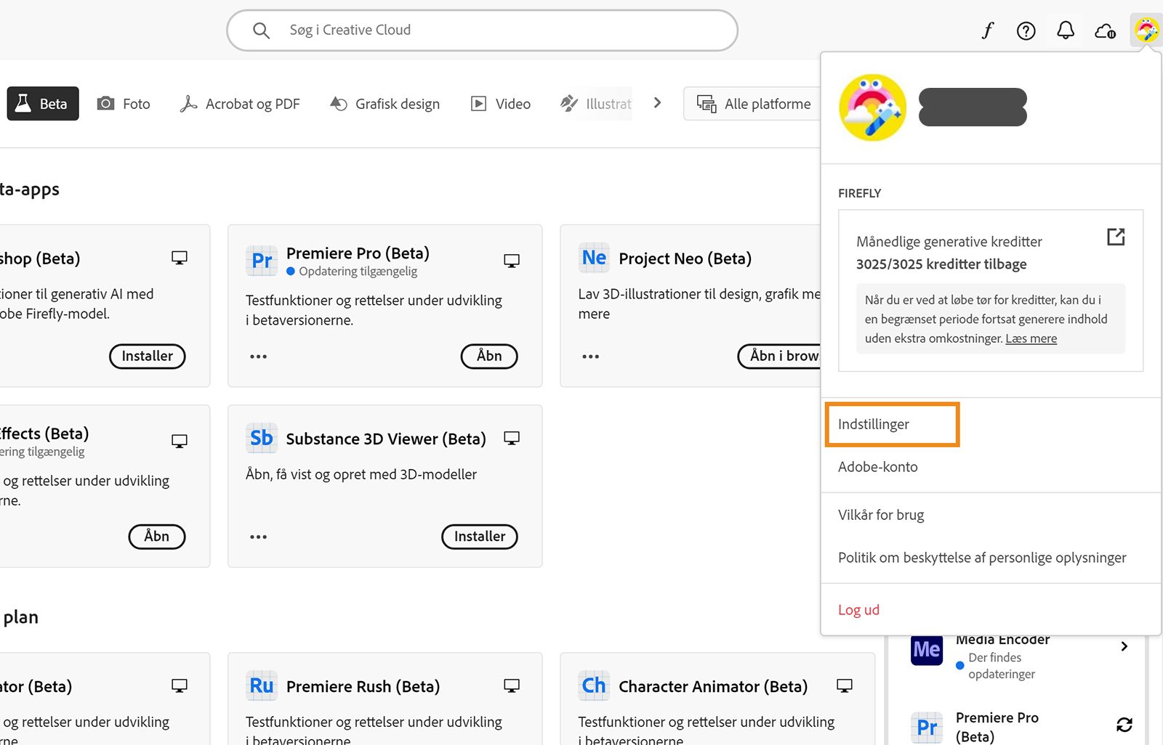Open the help question mark icon
Screen dimensions: 1163x745
click(1026, 30)
